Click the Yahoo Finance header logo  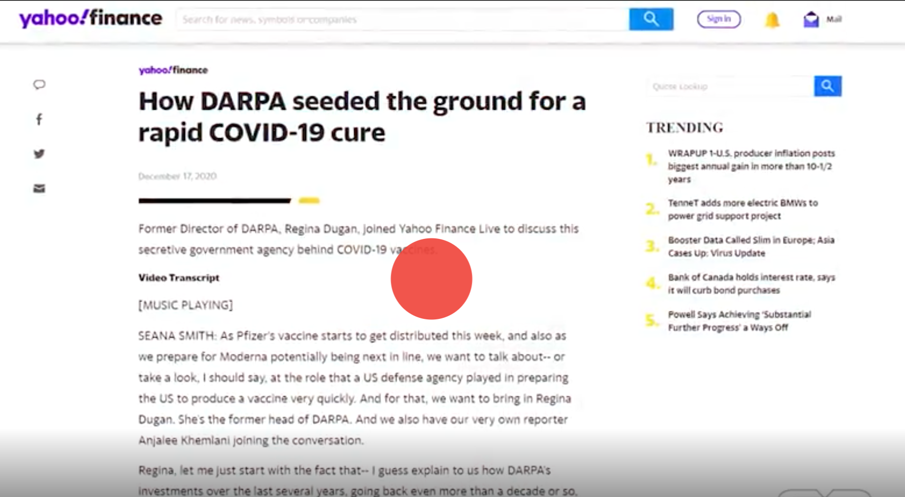91,19
